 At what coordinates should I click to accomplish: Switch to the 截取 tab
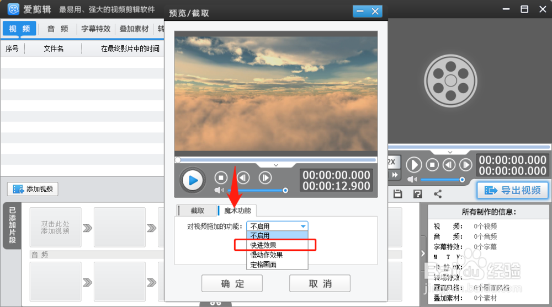197,211
